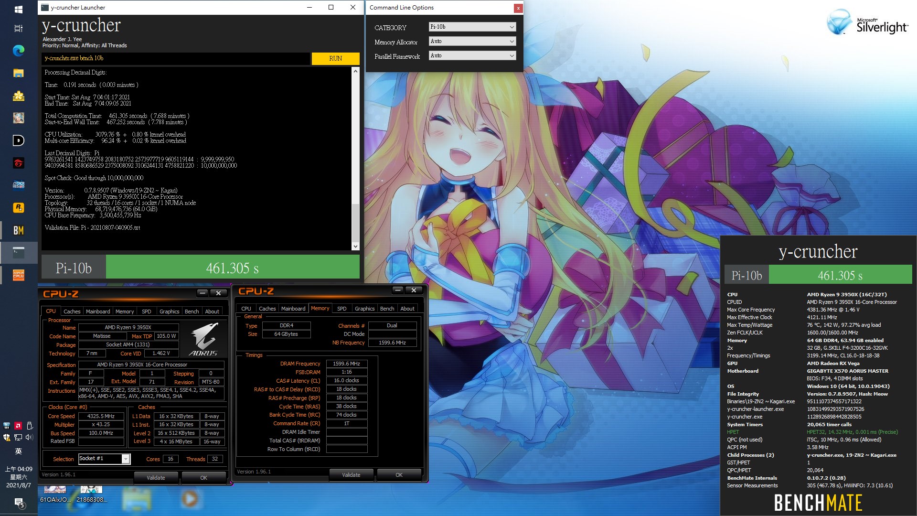Click the BENCHMATE logo in overlay
Image resolution: width=917 pixels, height=516 pixels.
(818, 503)
